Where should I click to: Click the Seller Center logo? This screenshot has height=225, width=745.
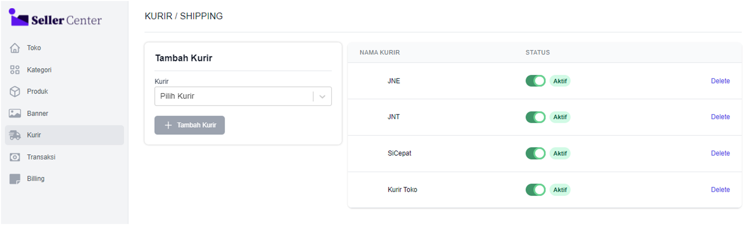[56, 19]
